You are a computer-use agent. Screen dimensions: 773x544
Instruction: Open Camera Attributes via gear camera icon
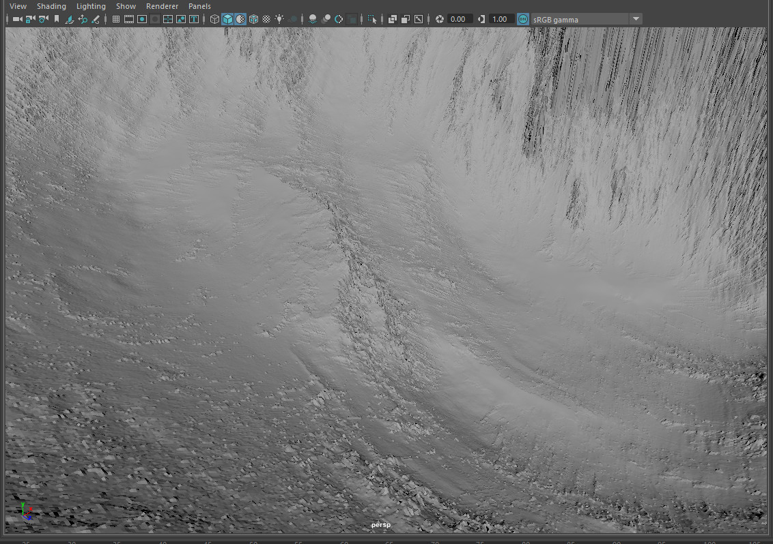[x=44, y=19]
